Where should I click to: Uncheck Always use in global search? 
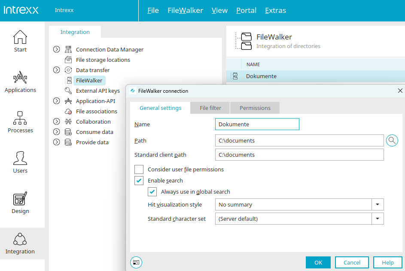point(152,192)
